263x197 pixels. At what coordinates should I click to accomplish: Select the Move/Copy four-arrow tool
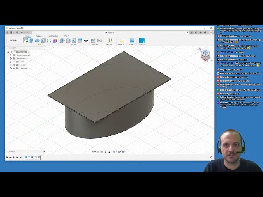86,40
